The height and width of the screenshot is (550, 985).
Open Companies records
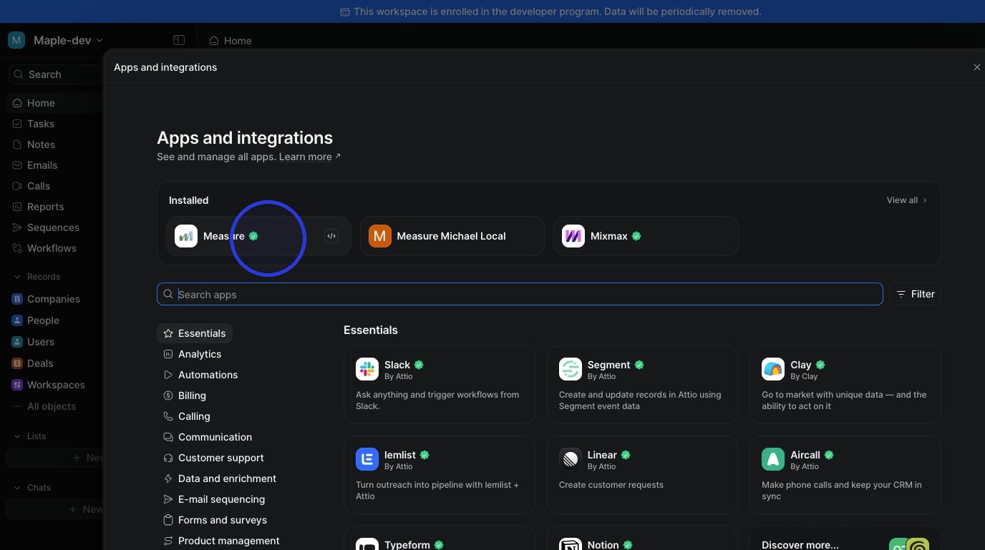54,299
